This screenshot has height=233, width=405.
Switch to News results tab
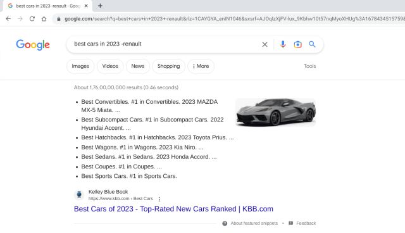pyautogui.click(x=138, y=66)
